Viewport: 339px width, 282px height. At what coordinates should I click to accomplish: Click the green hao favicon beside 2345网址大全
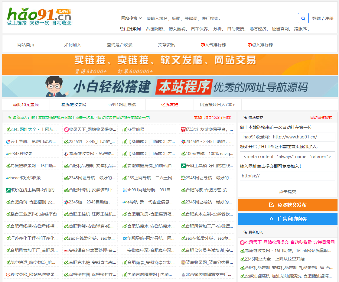coord(8,129)
